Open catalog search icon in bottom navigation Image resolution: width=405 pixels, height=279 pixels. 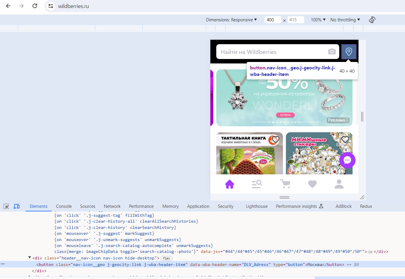(x=257, y=184)
